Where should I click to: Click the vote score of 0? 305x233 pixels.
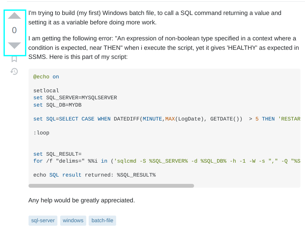14,30
